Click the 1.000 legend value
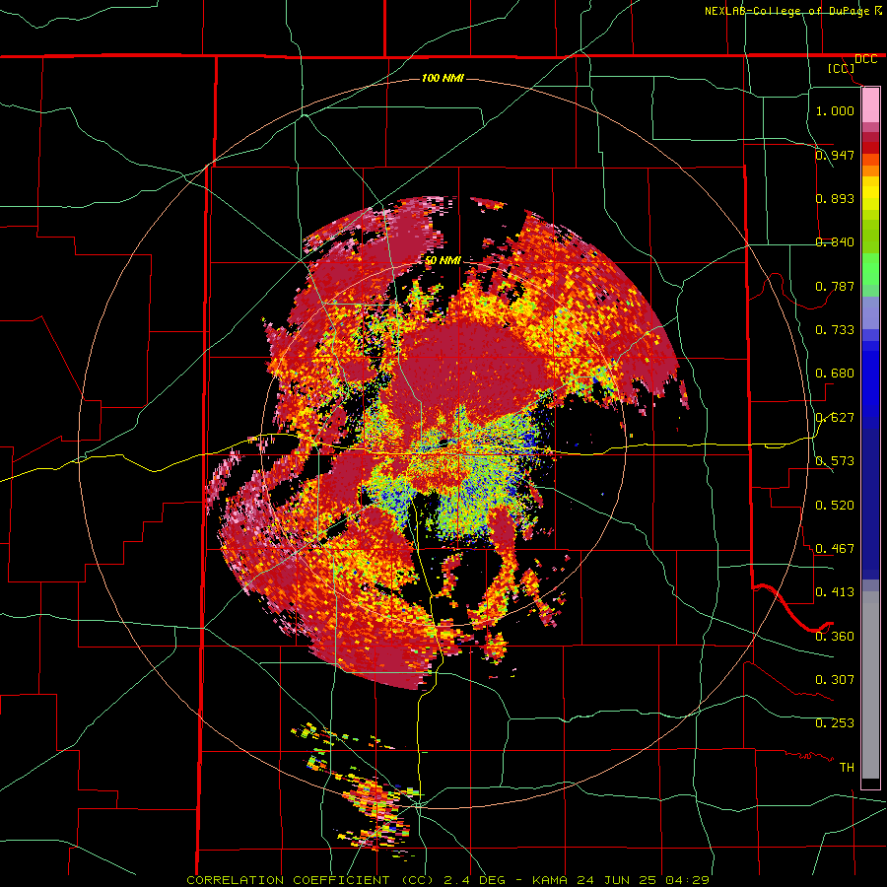 (x=835, y=110)
